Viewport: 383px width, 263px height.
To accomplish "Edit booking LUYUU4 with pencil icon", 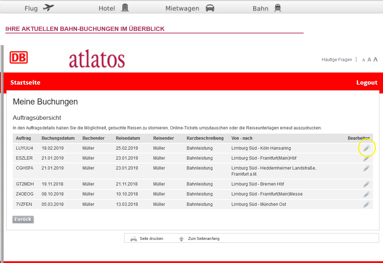I will (x=366, y=148).
